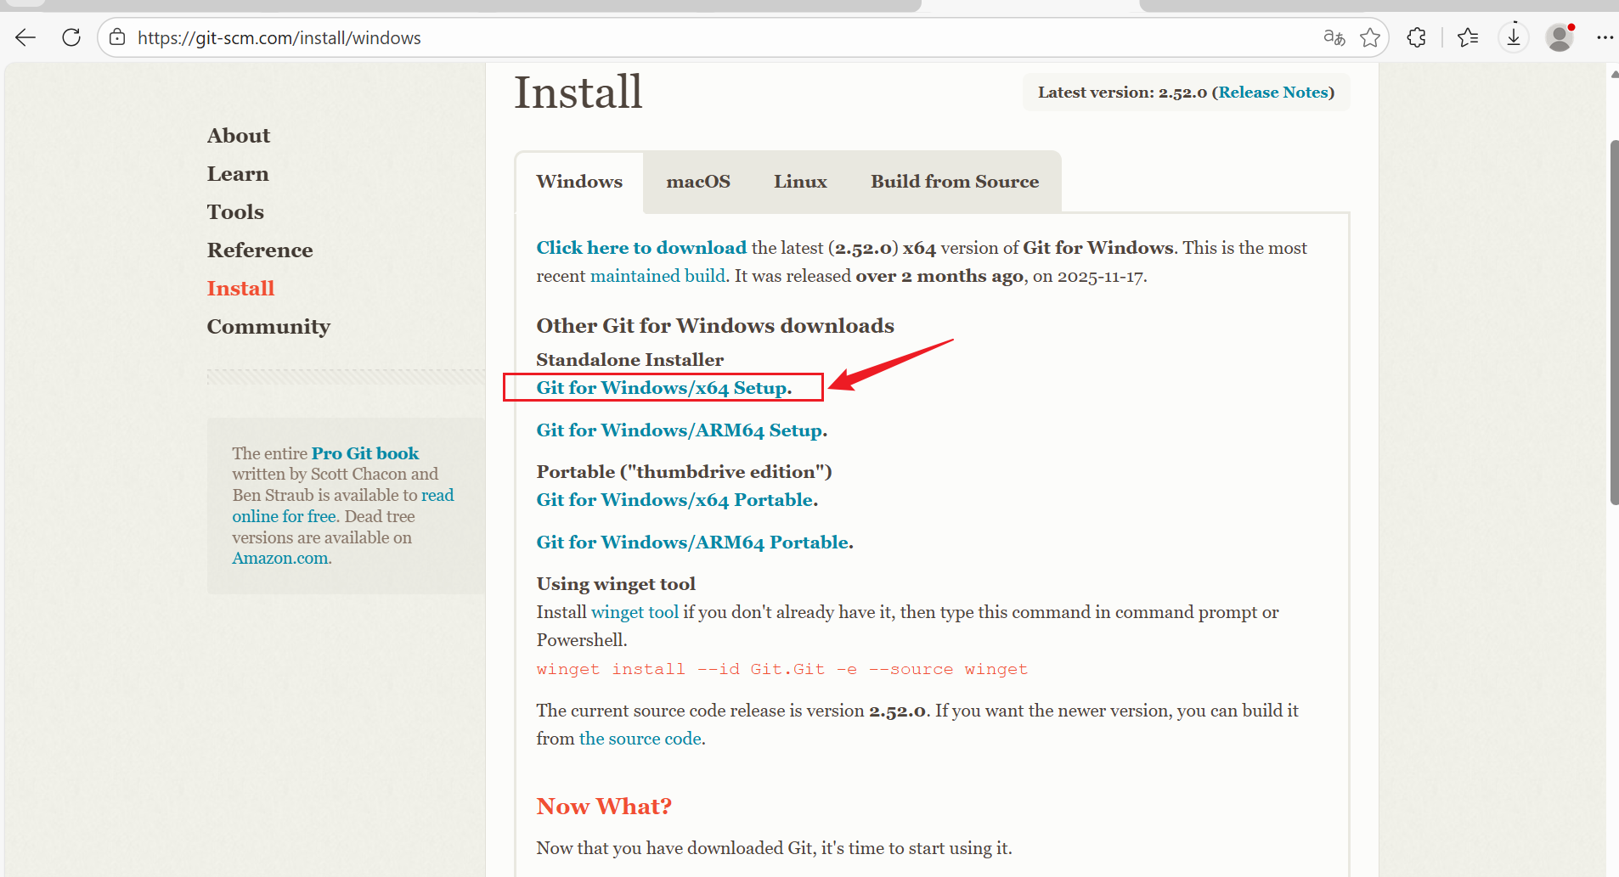Image resolution: width=1619 pixels, height=877 pixels.
Task: Click the 'Latest version: 2.52.0' text
Action: click(x=1122, y=93)
